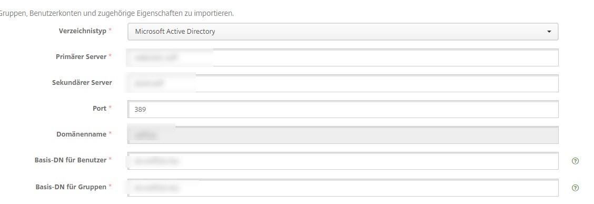Focus the Basis-DN für Gruppen input field

coord(343,188)
